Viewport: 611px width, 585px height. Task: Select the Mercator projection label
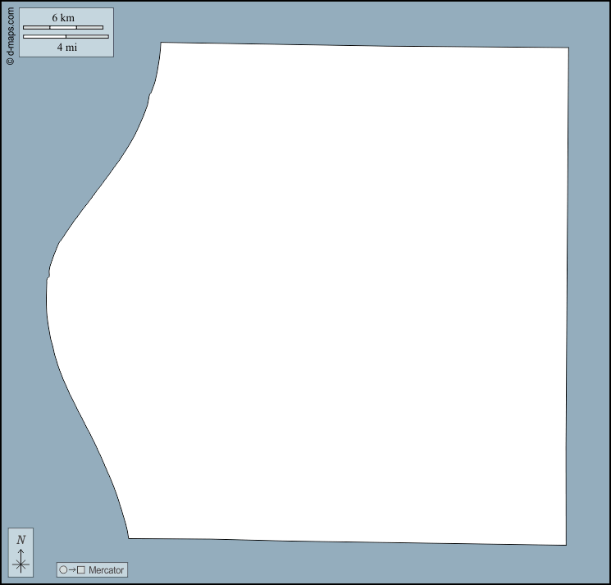106,569
